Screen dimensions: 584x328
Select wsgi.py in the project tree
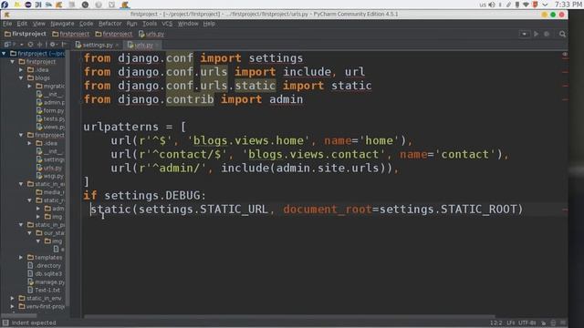pos(50,176)
